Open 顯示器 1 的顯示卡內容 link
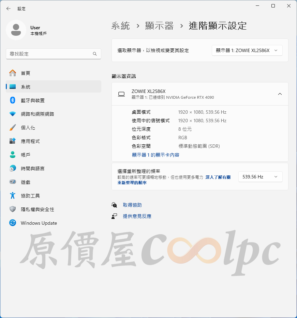 coord(155,155)
